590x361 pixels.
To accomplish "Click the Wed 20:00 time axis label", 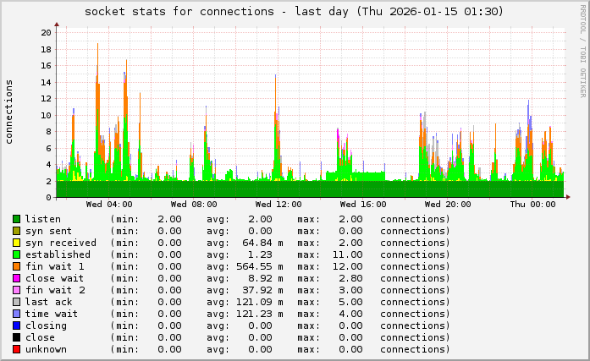I will tap(448, 204).
